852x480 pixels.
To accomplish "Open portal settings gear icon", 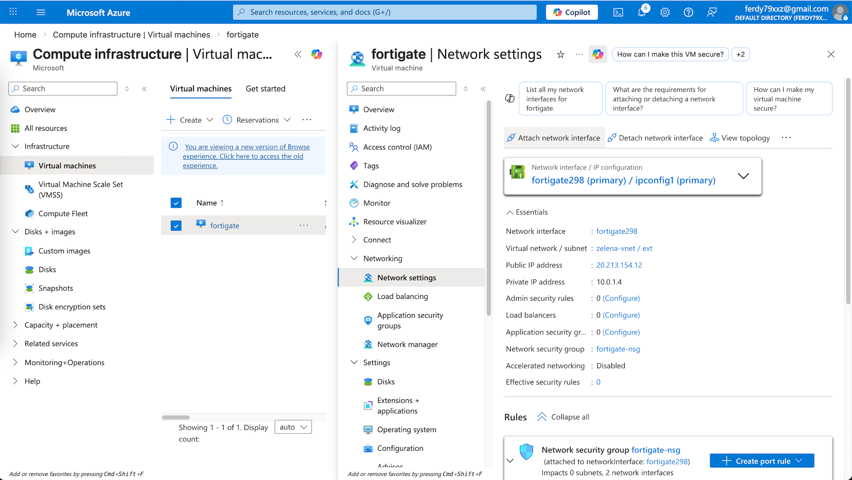I will [x=665, y=12].
